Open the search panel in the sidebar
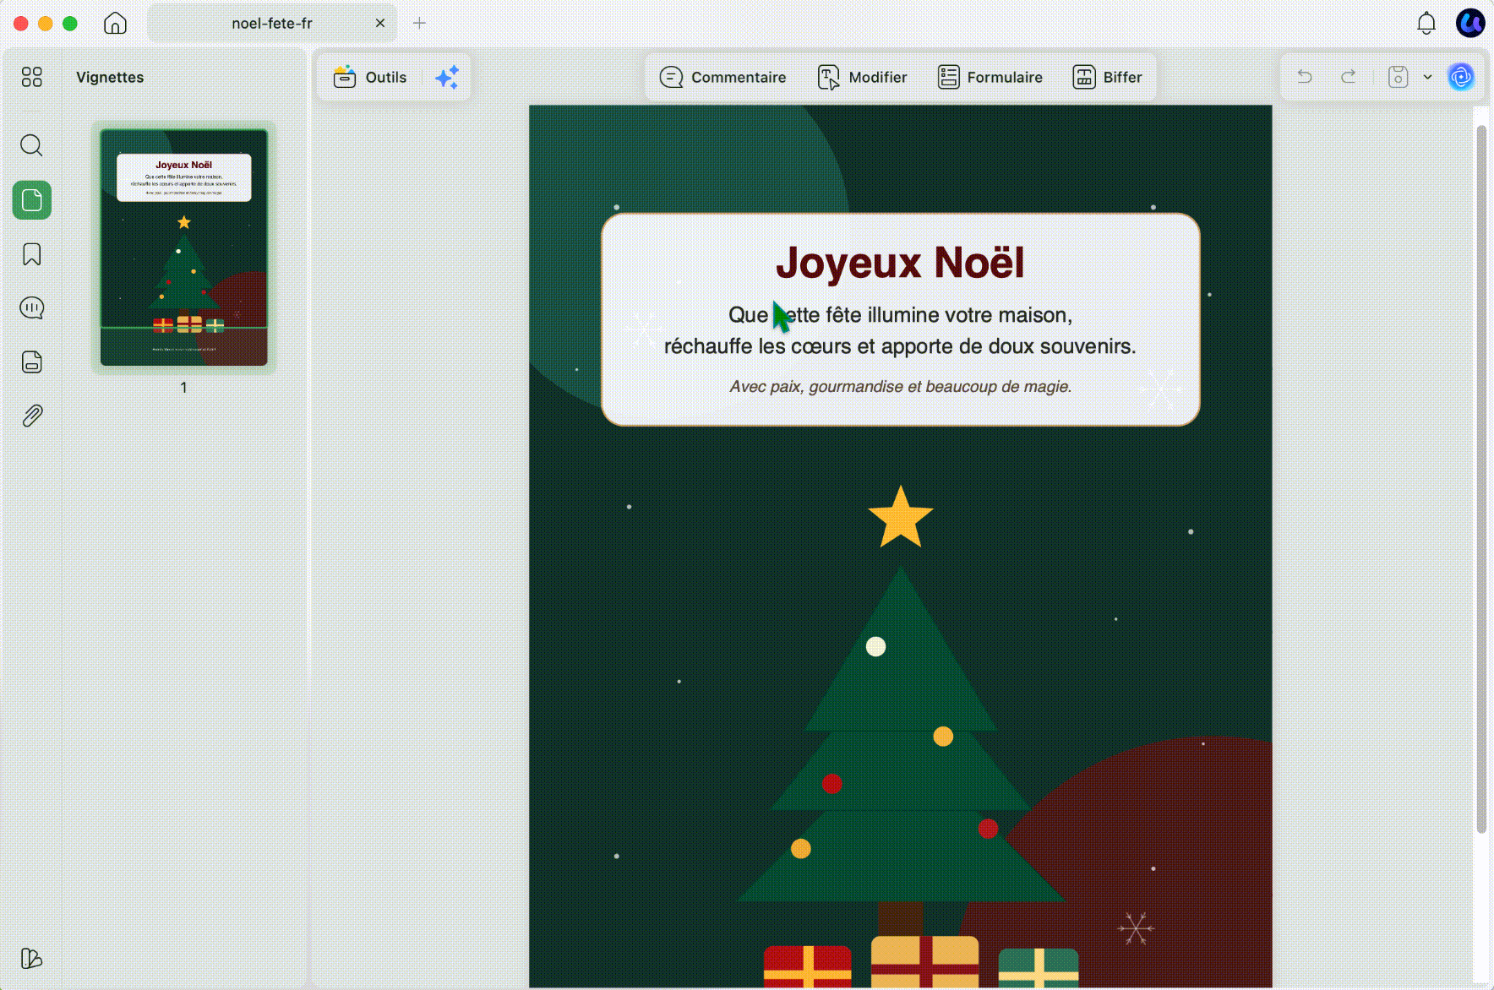 pos(31,145)
